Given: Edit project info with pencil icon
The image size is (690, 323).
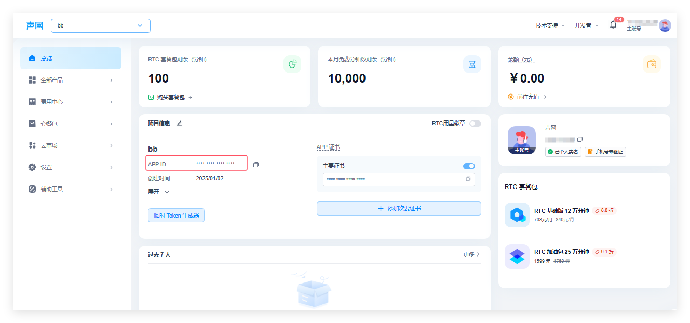Looking at the screenshot, I should 179,124.
